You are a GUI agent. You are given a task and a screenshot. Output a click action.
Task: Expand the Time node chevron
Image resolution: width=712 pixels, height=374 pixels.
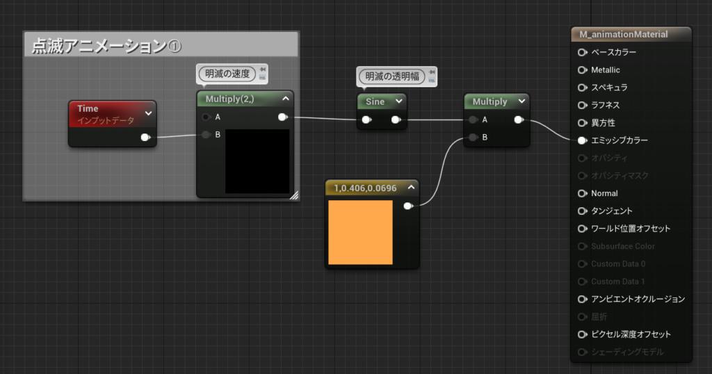tap(147, 113)
